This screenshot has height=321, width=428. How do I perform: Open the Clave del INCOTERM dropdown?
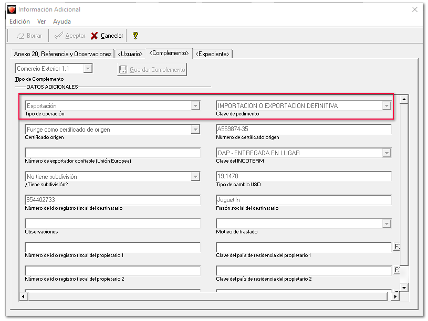387,153
